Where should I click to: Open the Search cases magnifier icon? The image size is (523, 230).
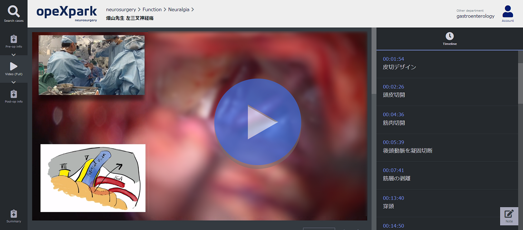point(14,12)
